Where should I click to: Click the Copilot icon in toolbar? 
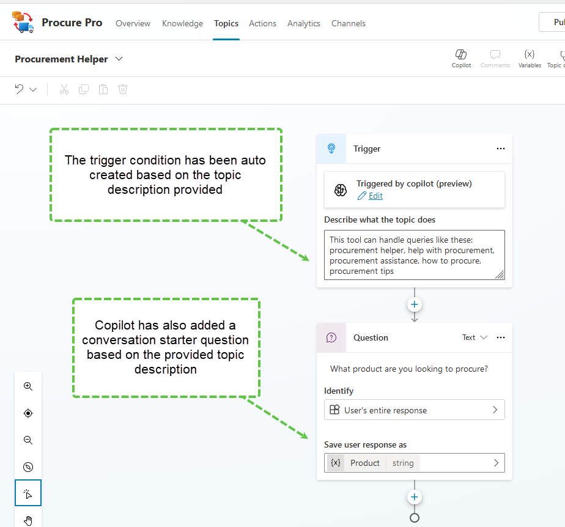[461, 58]
